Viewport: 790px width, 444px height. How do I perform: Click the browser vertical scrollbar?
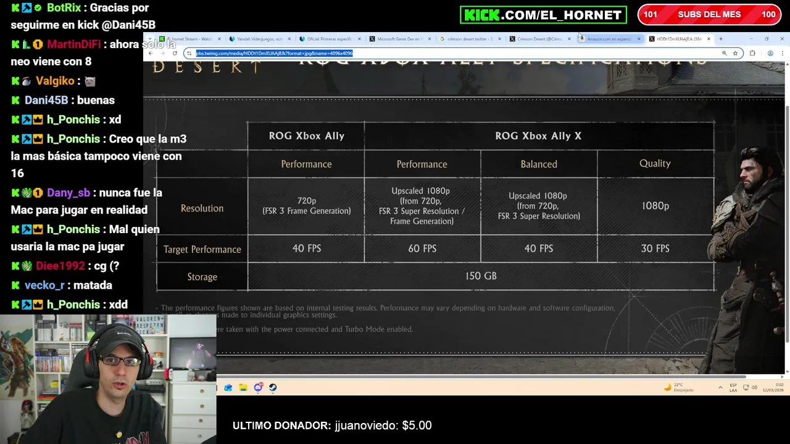pyautogui.click(x=787, y=224)
